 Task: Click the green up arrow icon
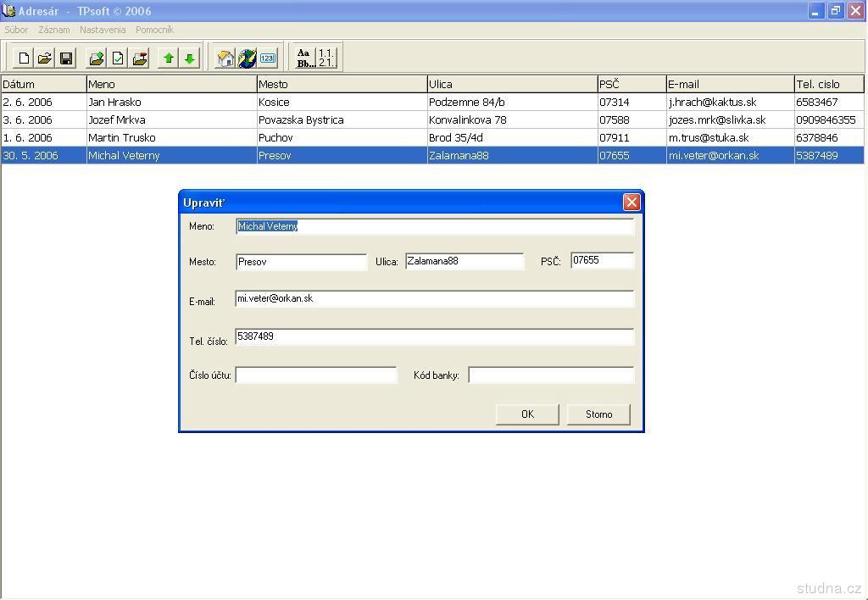coord(169,58)
